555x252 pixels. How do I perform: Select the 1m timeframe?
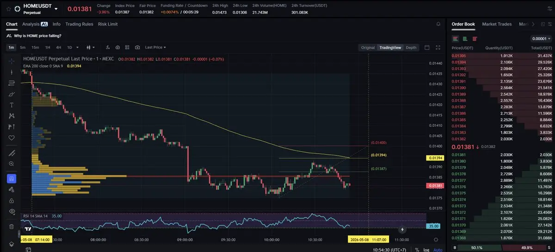click(x=11, y=47)
